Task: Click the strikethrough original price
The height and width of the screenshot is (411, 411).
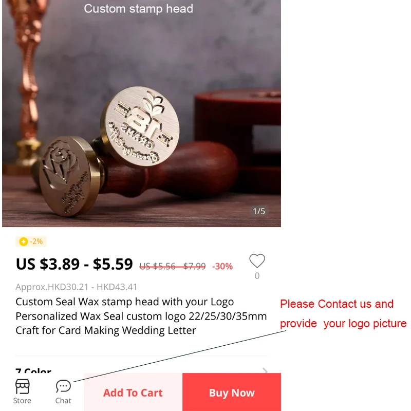Action: [173, 266]
